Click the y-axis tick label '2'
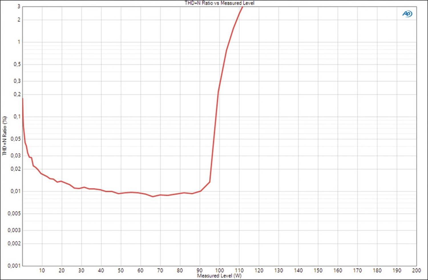 point(19,20)
